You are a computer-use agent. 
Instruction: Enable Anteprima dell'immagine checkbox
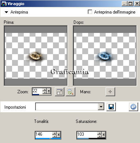tap(90, 12)
